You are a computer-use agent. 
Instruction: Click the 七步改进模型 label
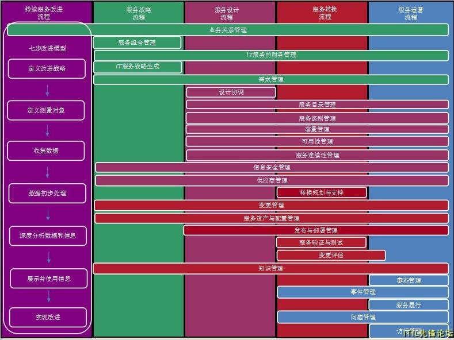click(x=48, y=48)
